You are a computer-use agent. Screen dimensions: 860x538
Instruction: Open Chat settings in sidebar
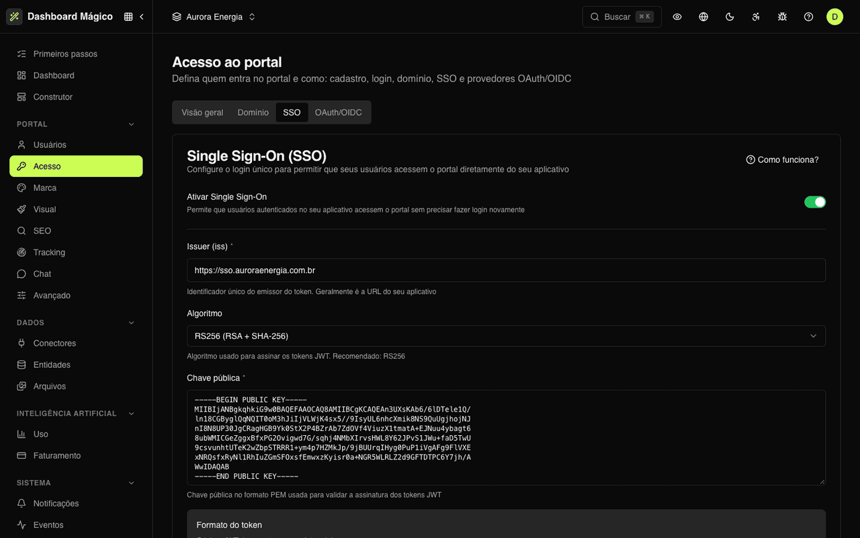(x=76, y=274)
